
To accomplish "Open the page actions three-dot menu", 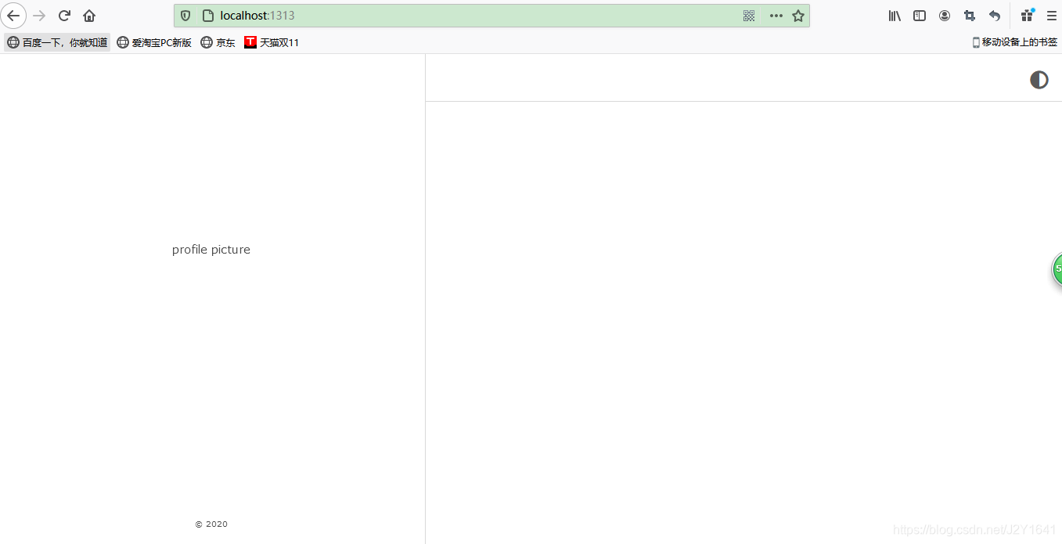I will 776,16.
